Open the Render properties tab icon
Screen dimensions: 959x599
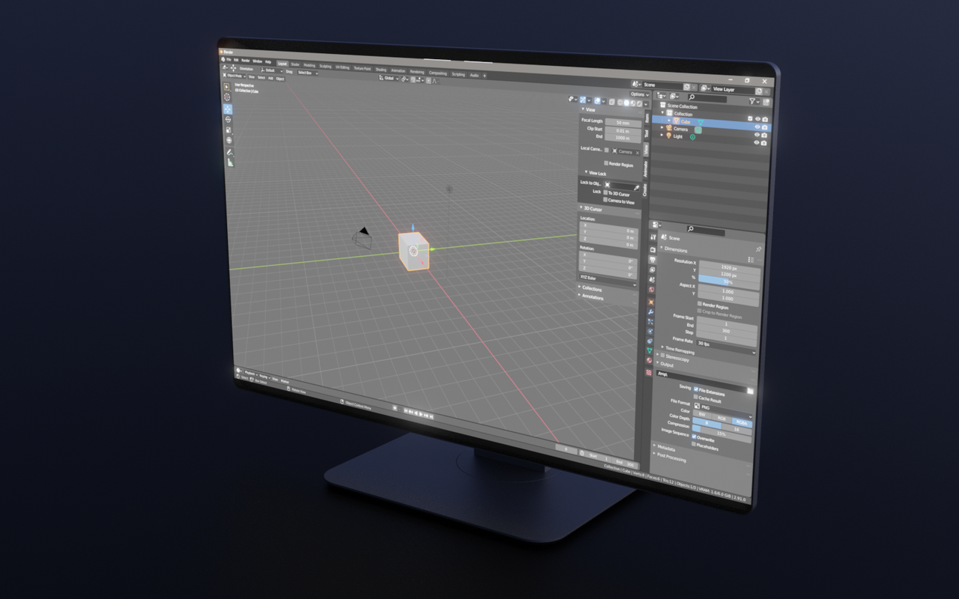[653, 249]
